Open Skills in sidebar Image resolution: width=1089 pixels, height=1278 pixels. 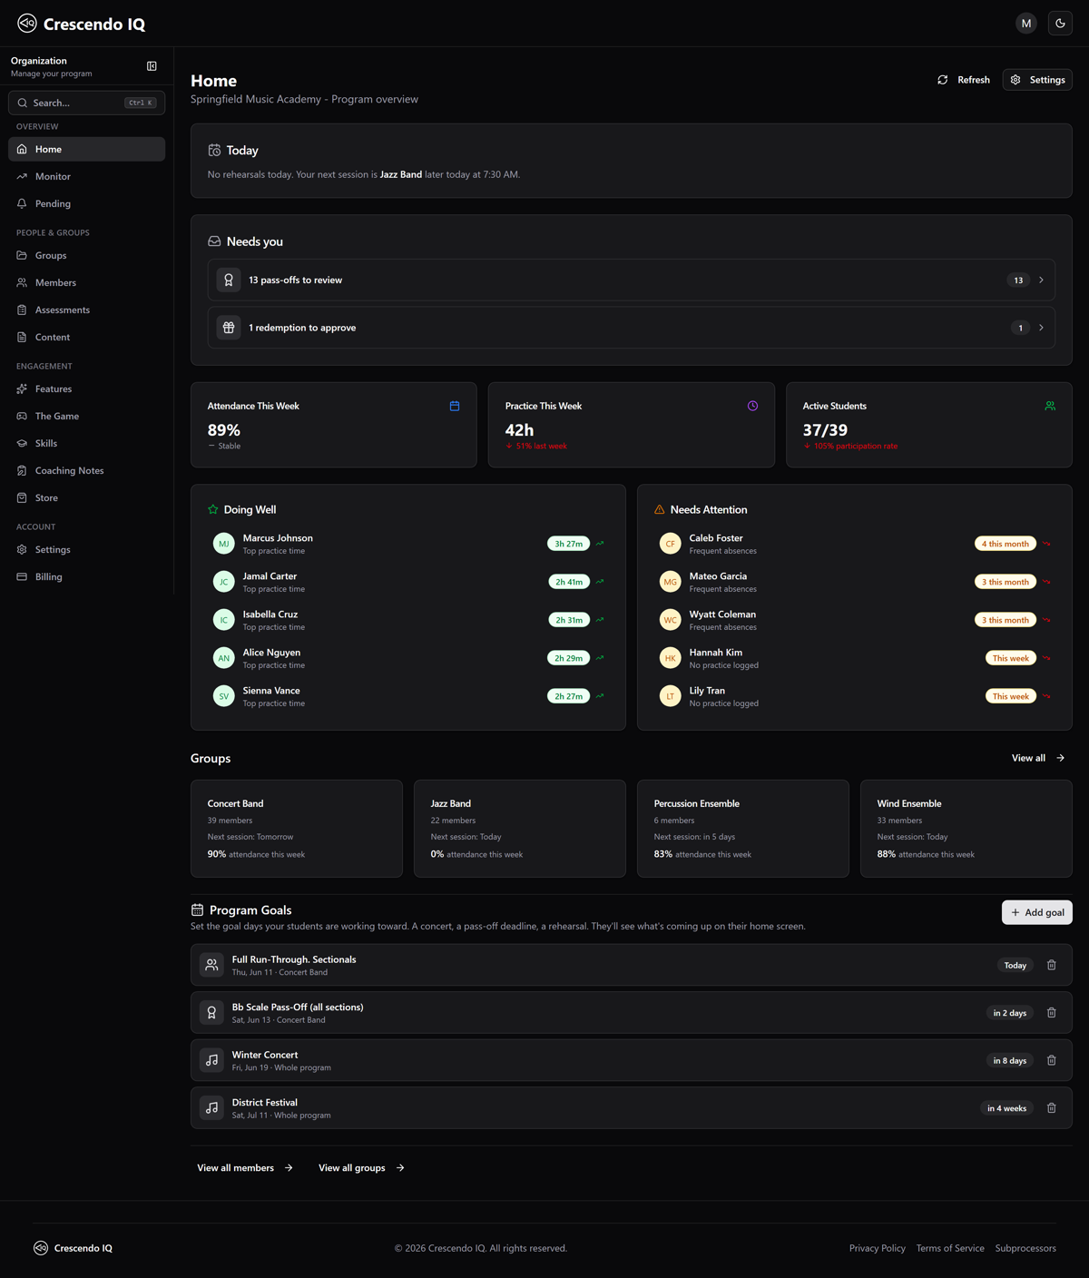tap(87, 443)
